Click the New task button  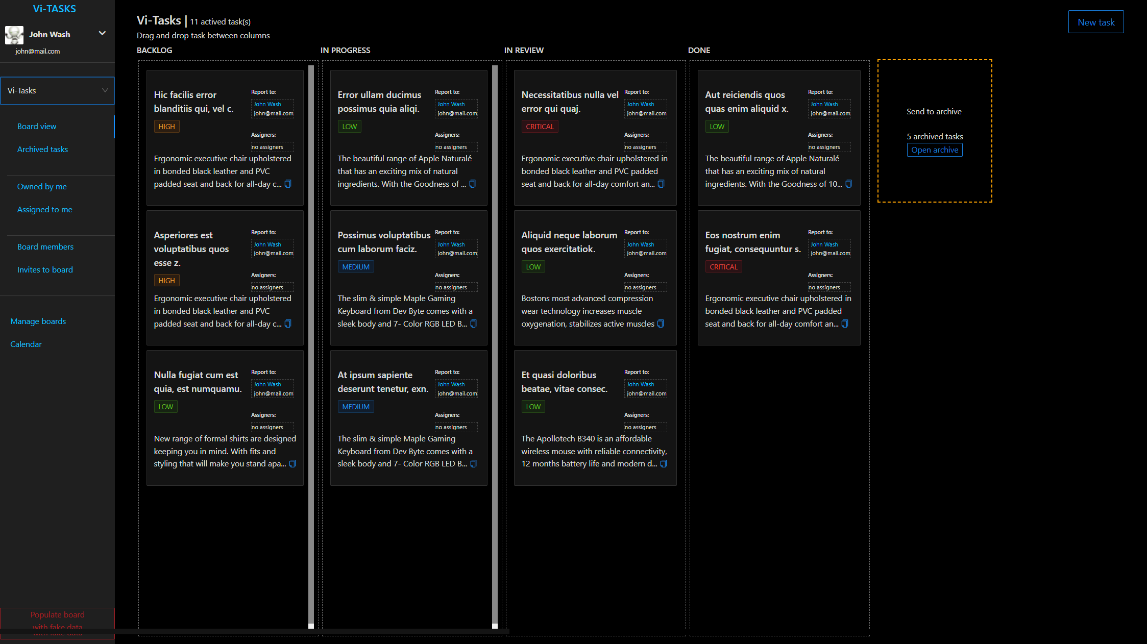click(1095, 22)
